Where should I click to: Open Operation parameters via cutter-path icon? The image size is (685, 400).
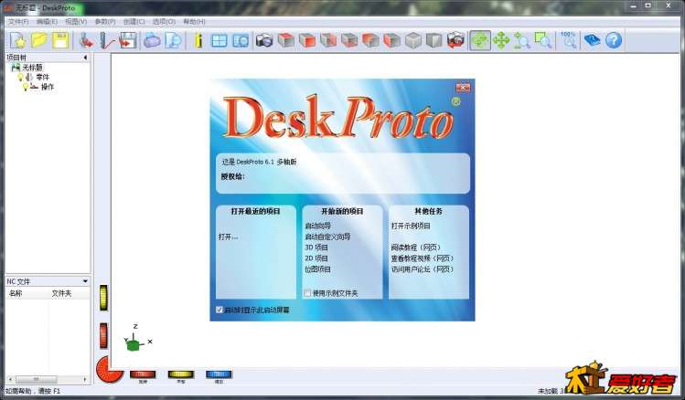[107, 40]
